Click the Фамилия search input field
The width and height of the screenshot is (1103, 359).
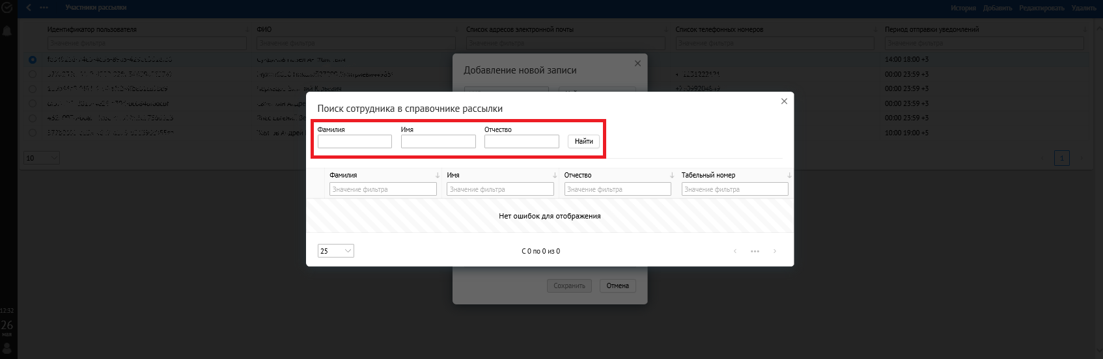[x=354, y=142]
